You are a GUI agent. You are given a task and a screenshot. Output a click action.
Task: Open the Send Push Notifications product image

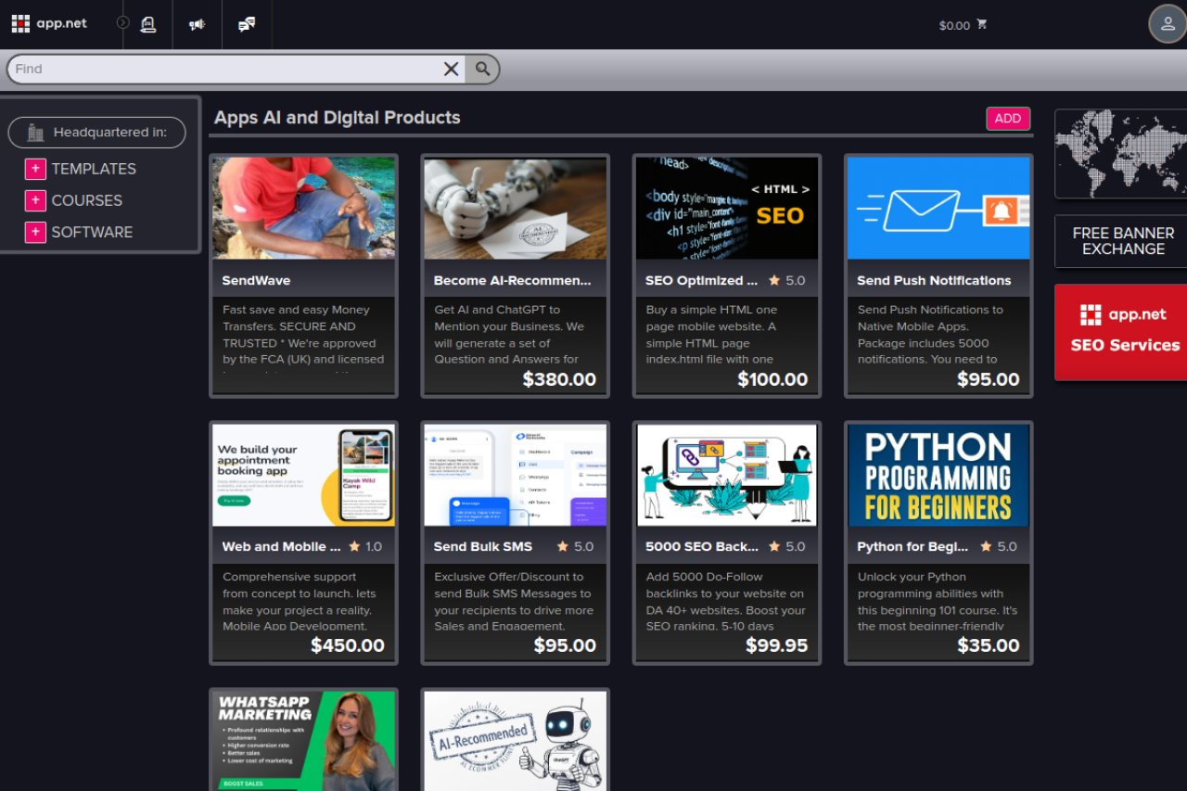938,208
